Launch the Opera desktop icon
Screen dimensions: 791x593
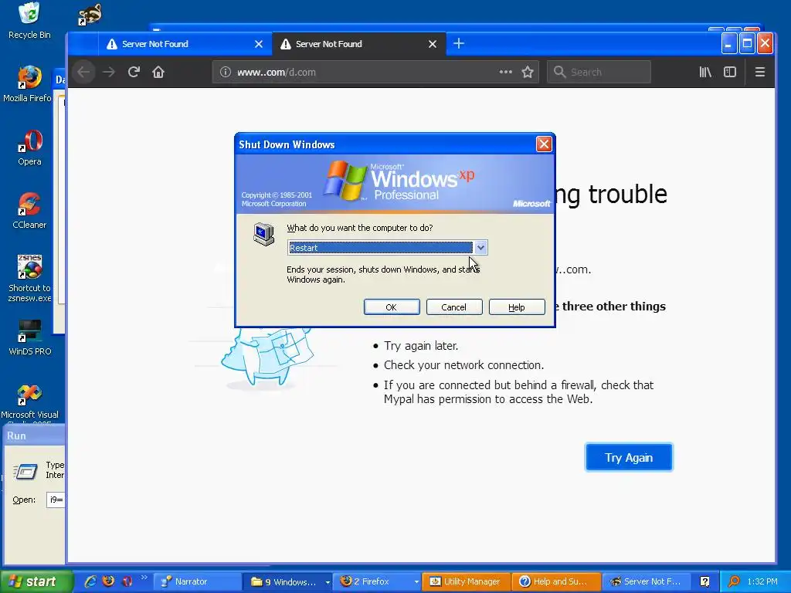click(29, 147)
